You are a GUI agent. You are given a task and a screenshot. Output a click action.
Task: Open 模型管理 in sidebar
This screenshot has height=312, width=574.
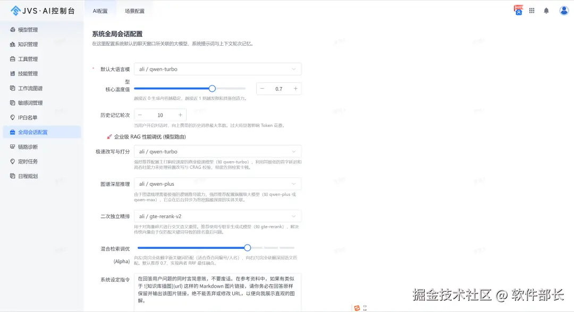(x=42, y=30)
